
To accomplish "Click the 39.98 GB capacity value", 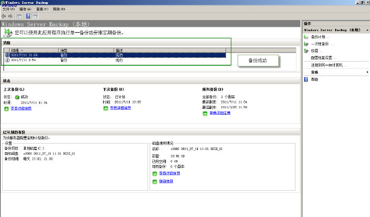I will tap(177, 156).
